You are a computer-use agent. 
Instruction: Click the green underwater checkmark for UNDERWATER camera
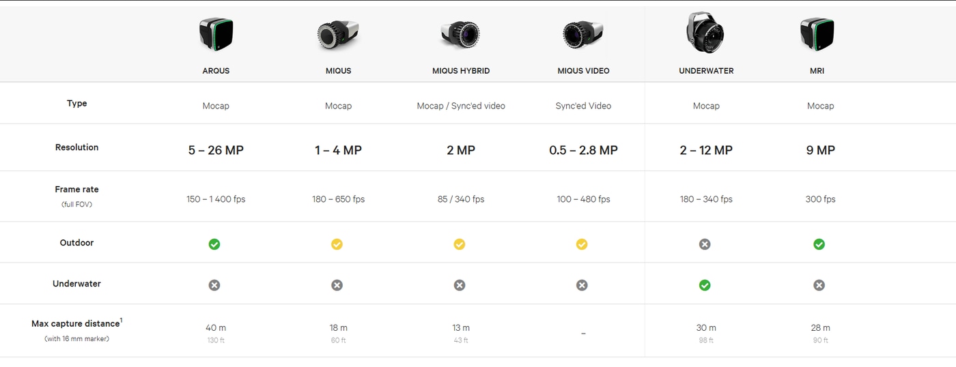pyautogui.click(x=705, y=285)
